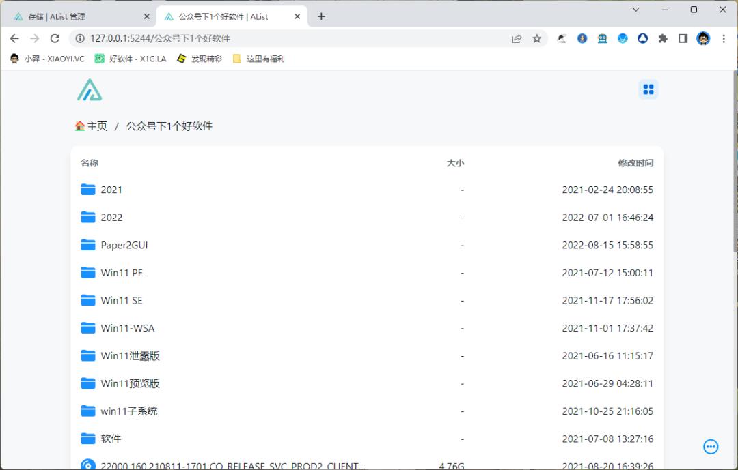738x470 pixels.
Task: Click the umbrella-shaped extension icon
Action: point(562,39)
